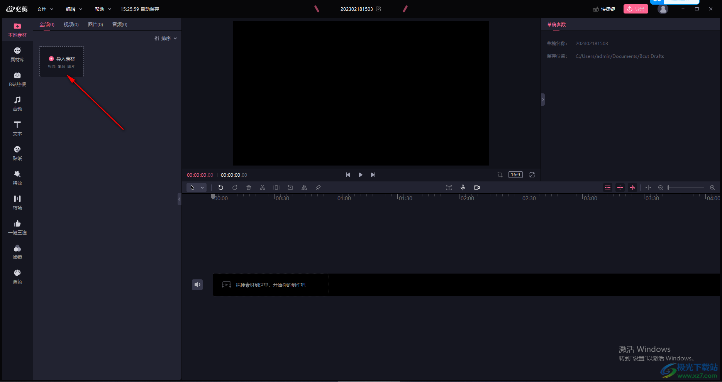Open the 一键三连 panel
The height and width of the screenshot is (382, 722).
click(17, 228)
